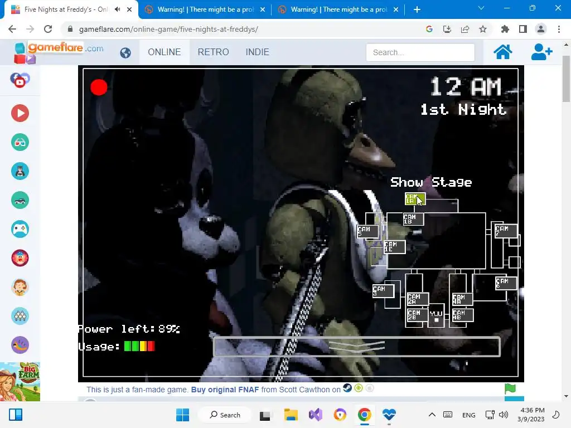Click the gameflare.com address bar URL
Screen dimensions: 571x428
point(168,29)
